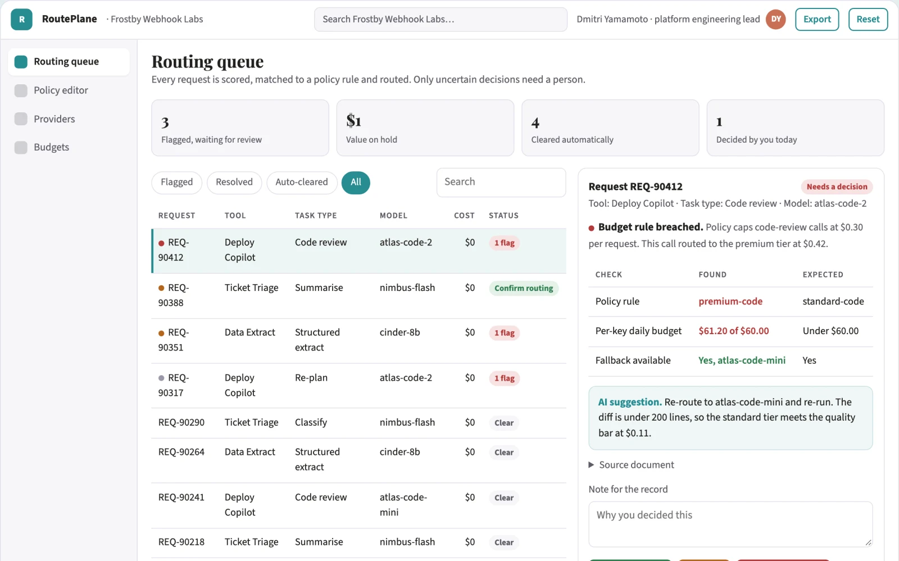Select the Auto-cleared filter tab

click(x=302, y=183)
